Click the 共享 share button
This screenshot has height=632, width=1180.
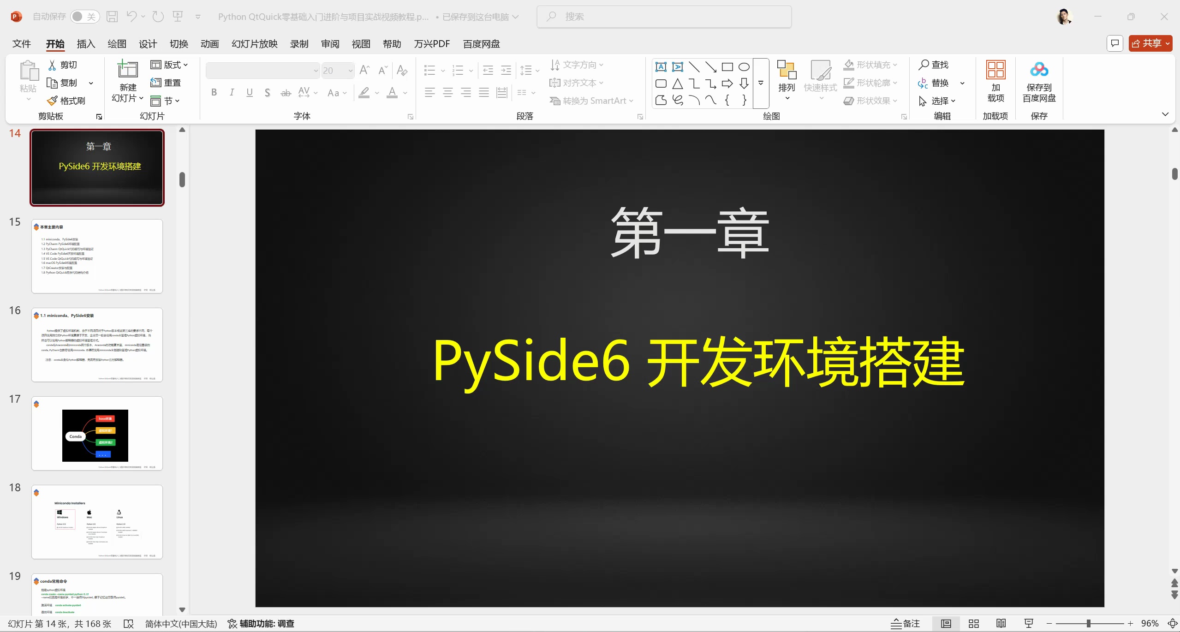tap(1150, 43)
